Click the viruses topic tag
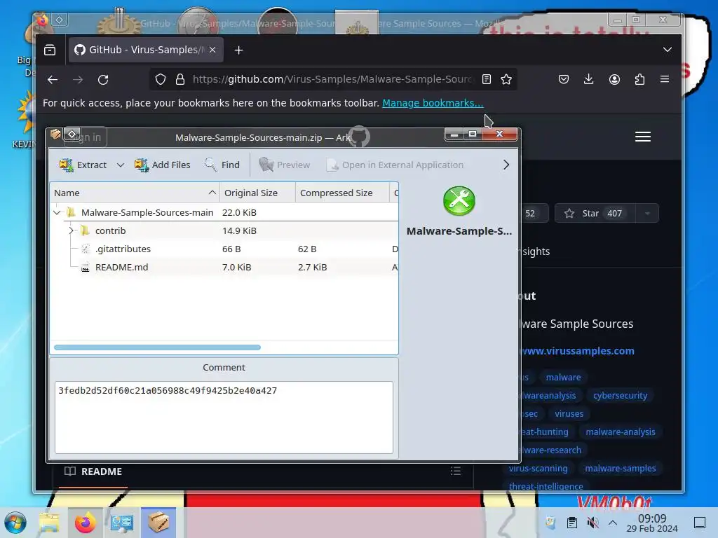 pyautogui.click(x=569, y=414)
